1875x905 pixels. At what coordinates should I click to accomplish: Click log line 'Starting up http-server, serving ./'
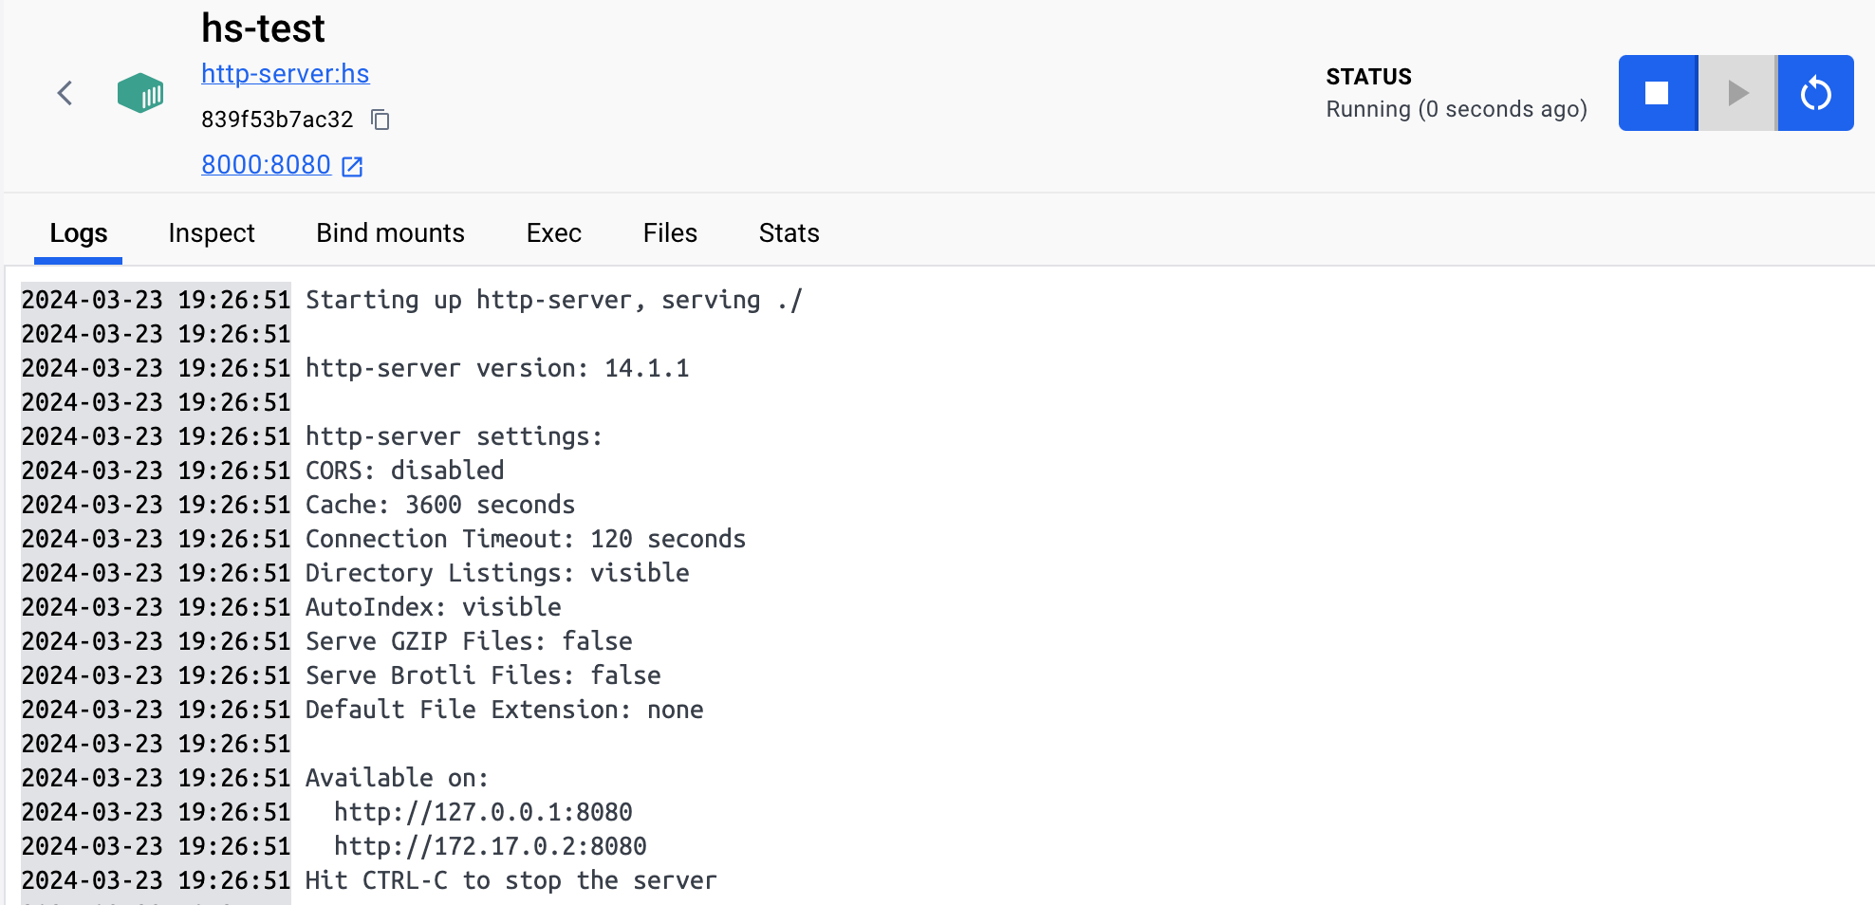pos(554,301)
